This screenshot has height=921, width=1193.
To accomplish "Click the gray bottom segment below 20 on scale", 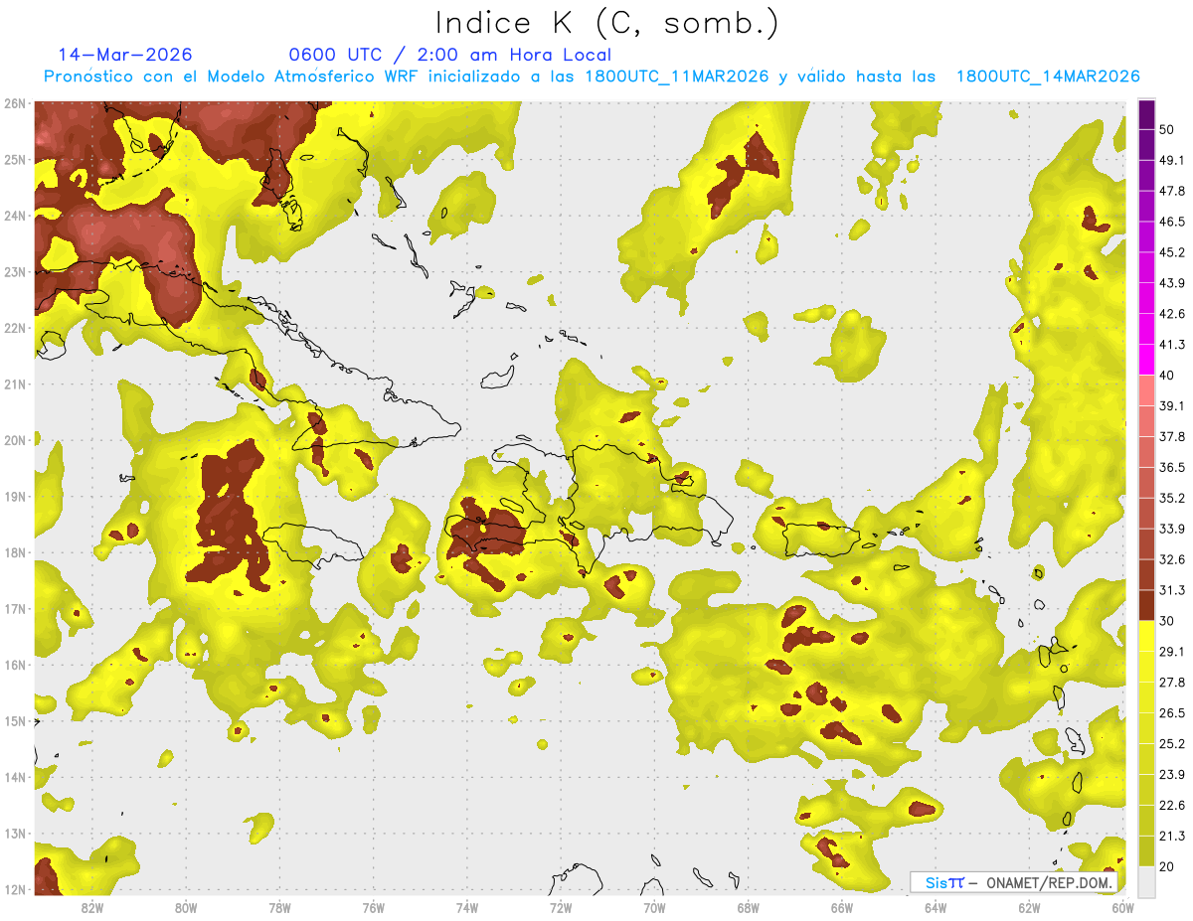I will 1146,880.
